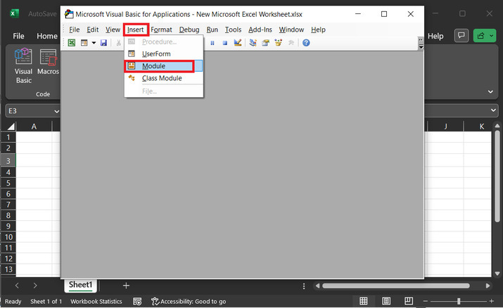Viewport: 503px width, 308px height.
Task: Click Workbook Statistics in status bar
Action: point(96,302)
